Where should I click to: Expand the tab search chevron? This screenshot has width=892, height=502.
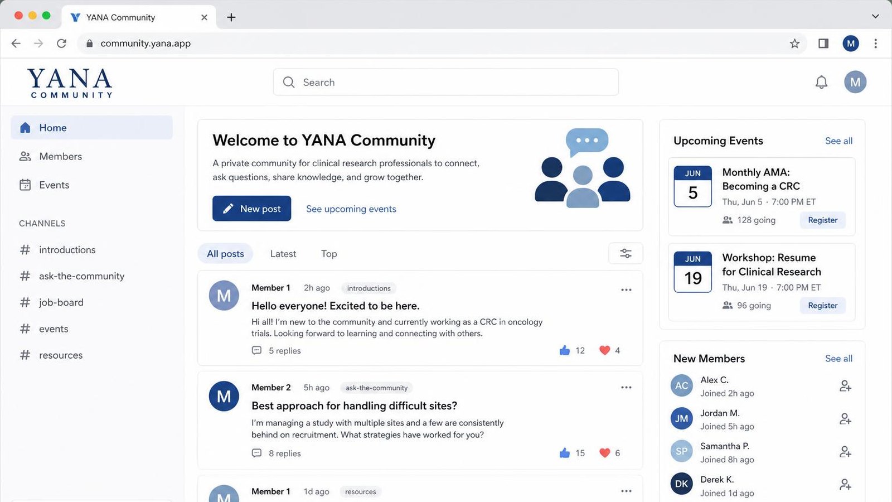pos(875,17)
